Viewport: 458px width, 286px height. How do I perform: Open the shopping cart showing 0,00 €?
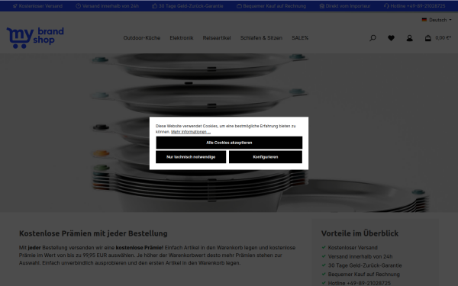click(437, 38)
